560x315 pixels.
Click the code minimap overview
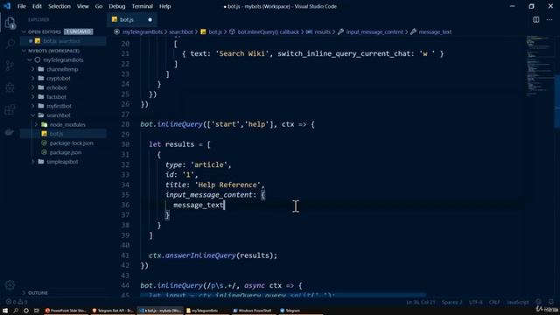539,66
